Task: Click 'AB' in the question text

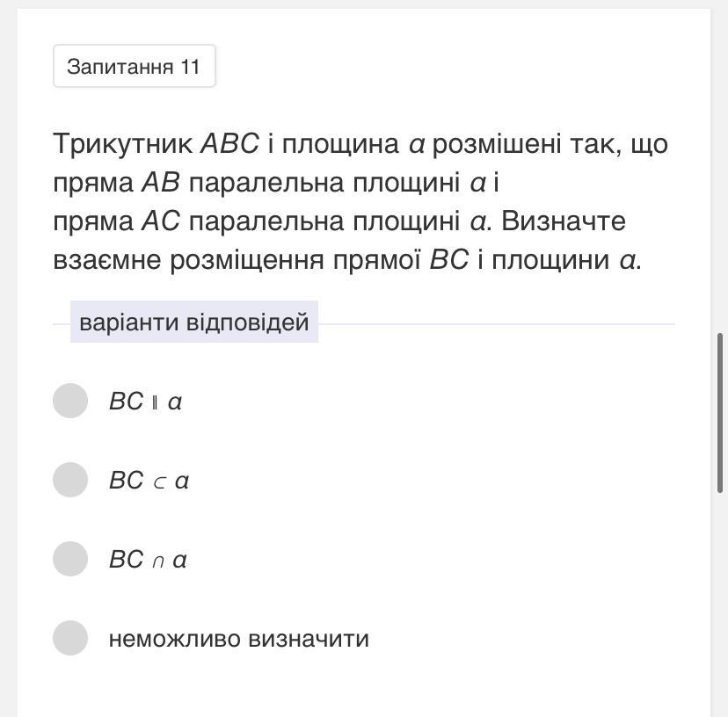Action: [x=160, y=183]
